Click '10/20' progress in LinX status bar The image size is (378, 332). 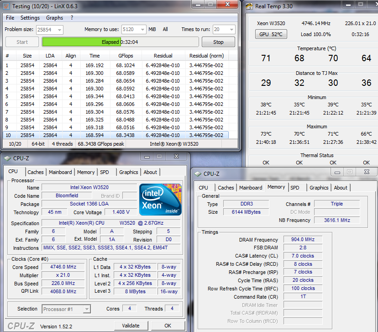[15, 144]
